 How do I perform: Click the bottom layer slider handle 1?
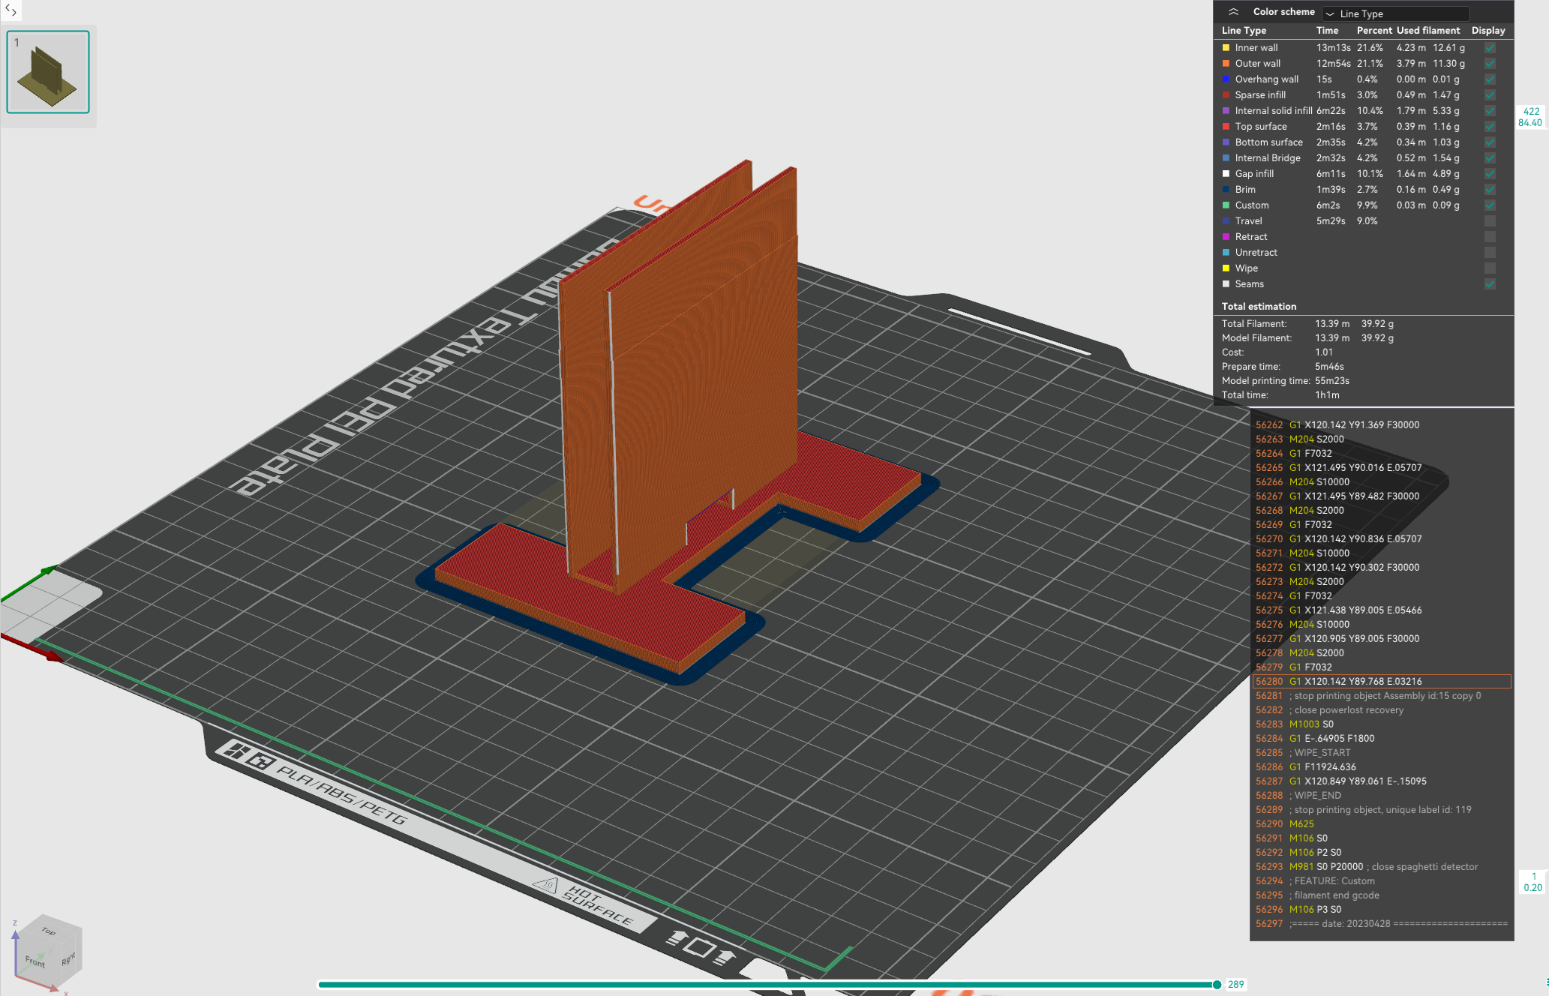click(x=1532, y=882)
